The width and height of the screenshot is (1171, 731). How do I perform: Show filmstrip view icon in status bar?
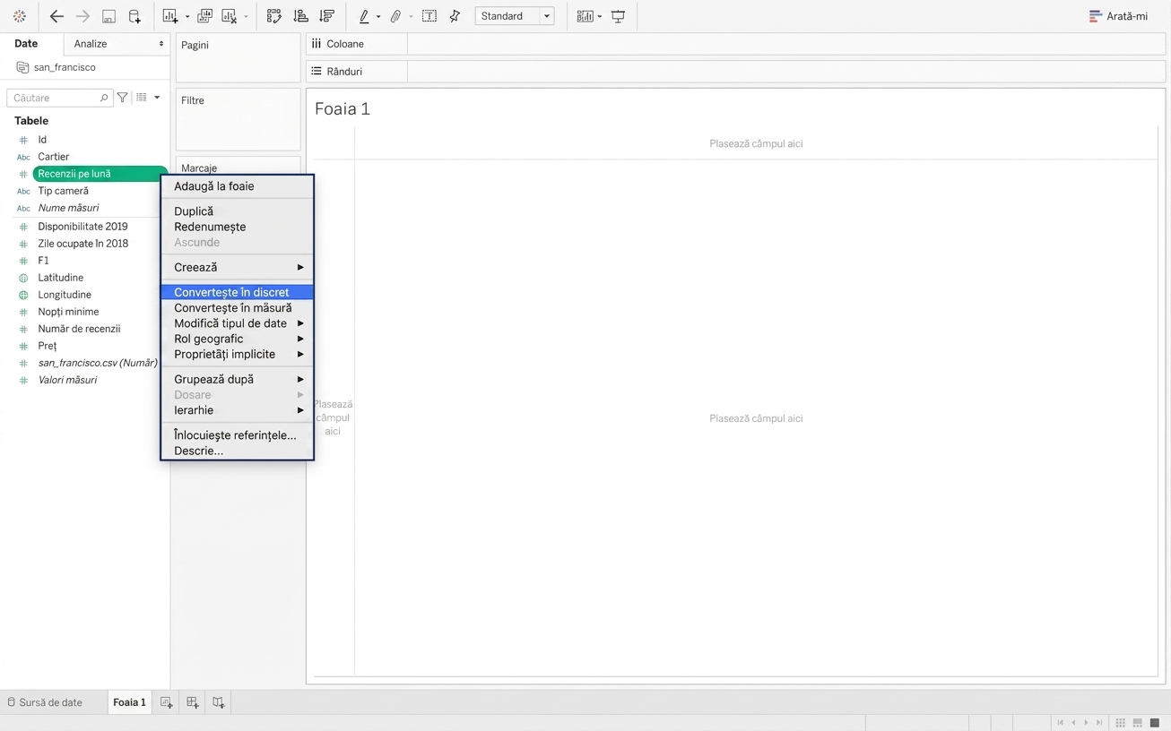pos(1138,723)
